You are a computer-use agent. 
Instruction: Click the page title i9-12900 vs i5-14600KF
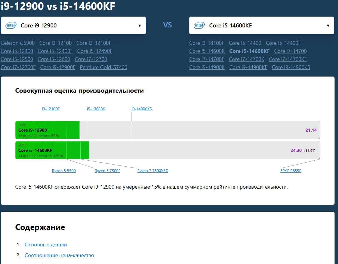click(x=58, y=6)
